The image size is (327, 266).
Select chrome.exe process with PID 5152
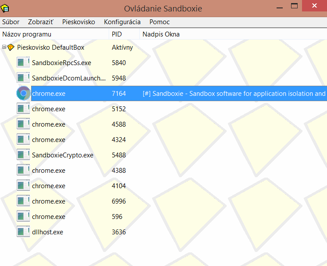click(49, 109)
